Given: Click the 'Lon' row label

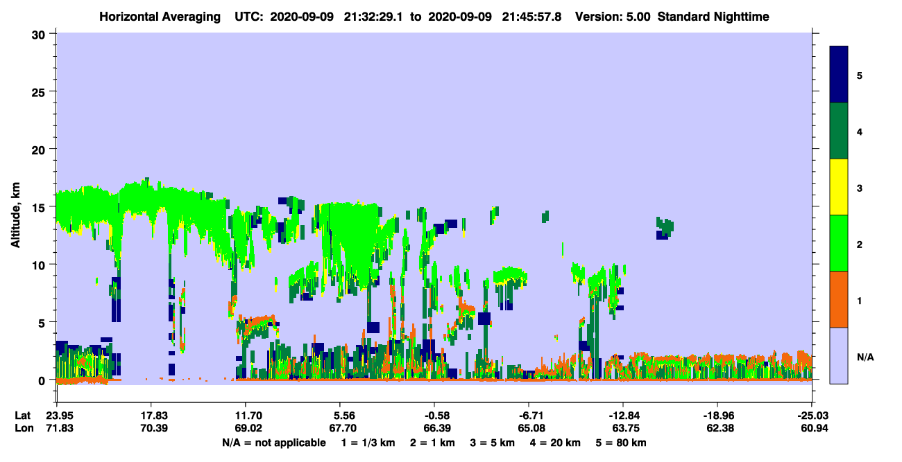Looking at the screenshot, I should 23,428.
